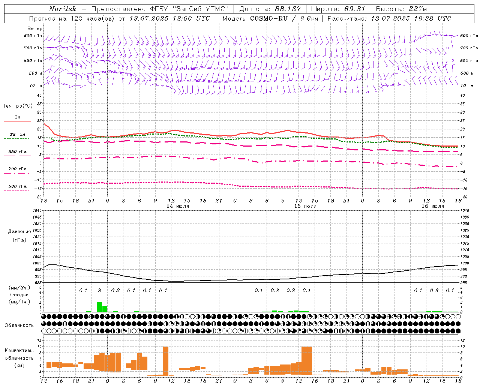Click the wide orange 10 km bar on 15 июля
This screenshot has width=480, height=384.
tap(306, 361)
